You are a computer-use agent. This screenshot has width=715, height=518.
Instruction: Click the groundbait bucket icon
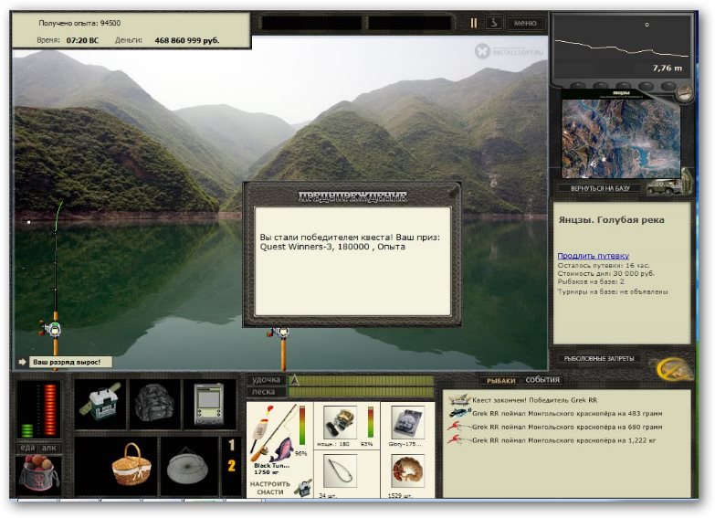click(x=38, y=473)
